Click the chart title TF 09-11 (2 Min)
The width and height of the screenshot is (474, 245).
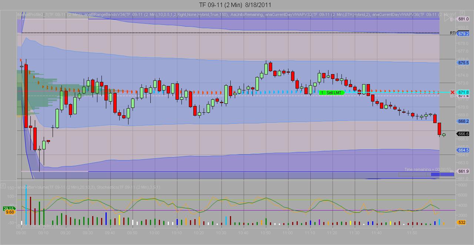click(220, 5)
